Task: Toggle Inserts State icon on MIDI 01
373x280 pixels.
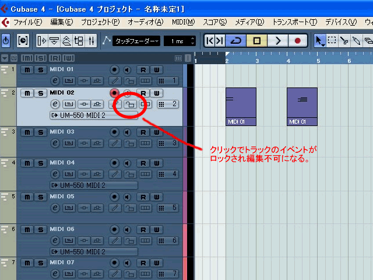Action: pyautogui.click(x=84, y=80)
